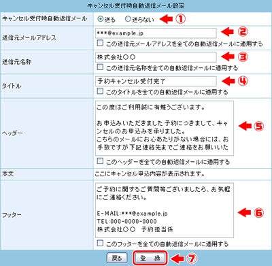Check apply sender email address to all mails

coord(100,43)
